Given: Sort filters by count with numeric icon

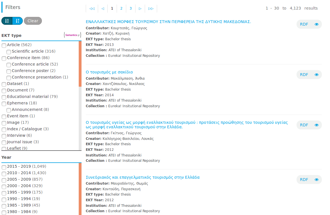Looking at the screenshot, I should click(17, 21).
